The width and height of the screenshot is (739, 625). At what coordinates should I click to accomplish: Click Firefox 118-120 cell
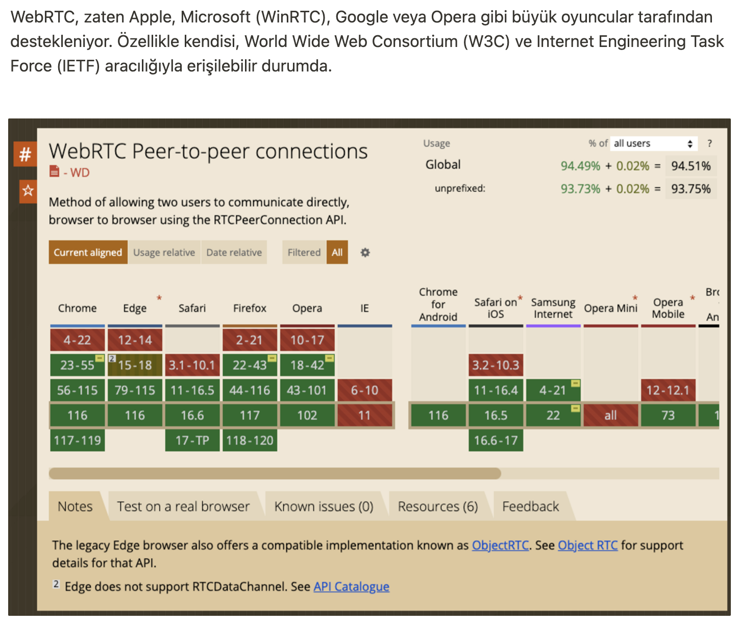point(250,440)
